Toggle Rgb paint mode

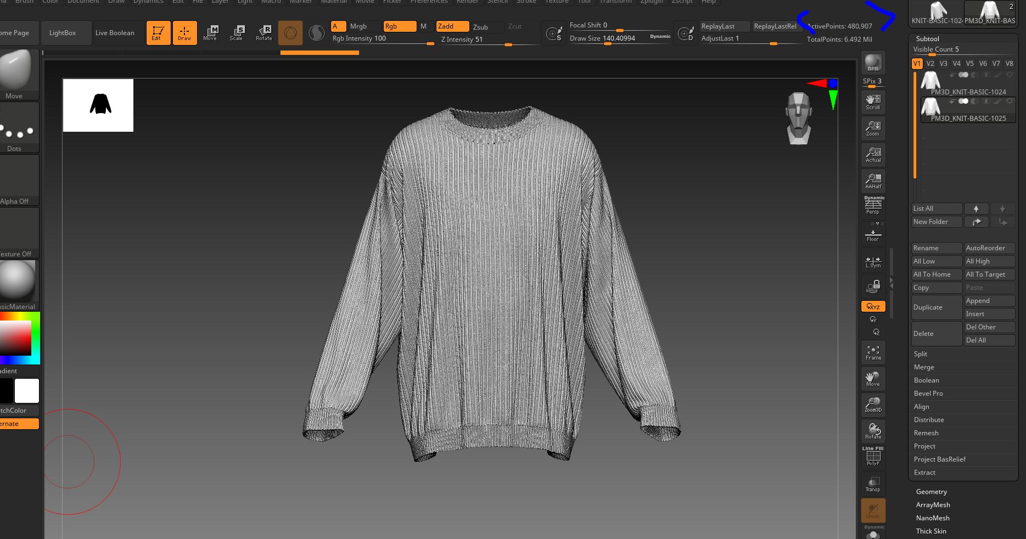(x=399, y=26)
